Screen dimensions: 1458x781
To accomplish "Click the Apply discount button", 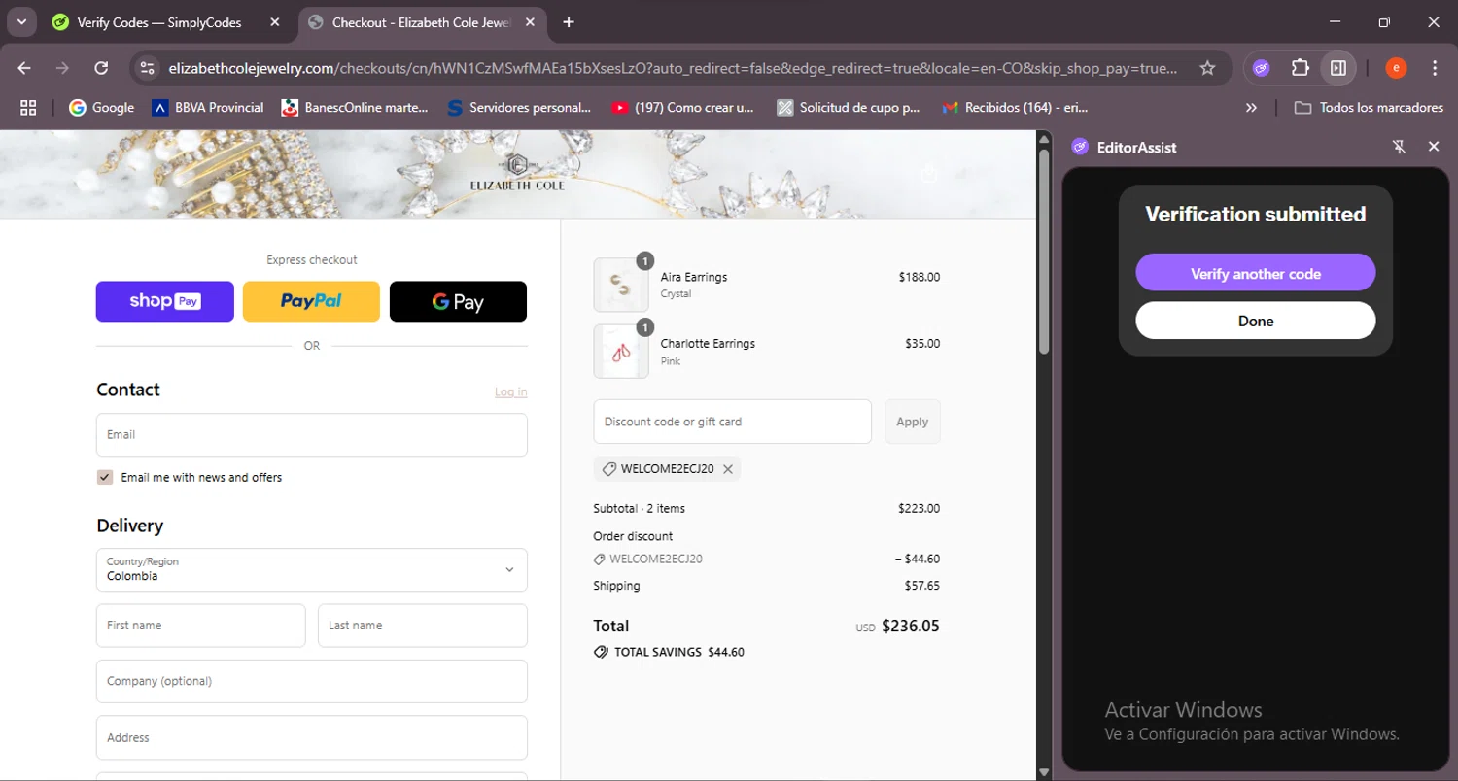I will pos(912,422).
